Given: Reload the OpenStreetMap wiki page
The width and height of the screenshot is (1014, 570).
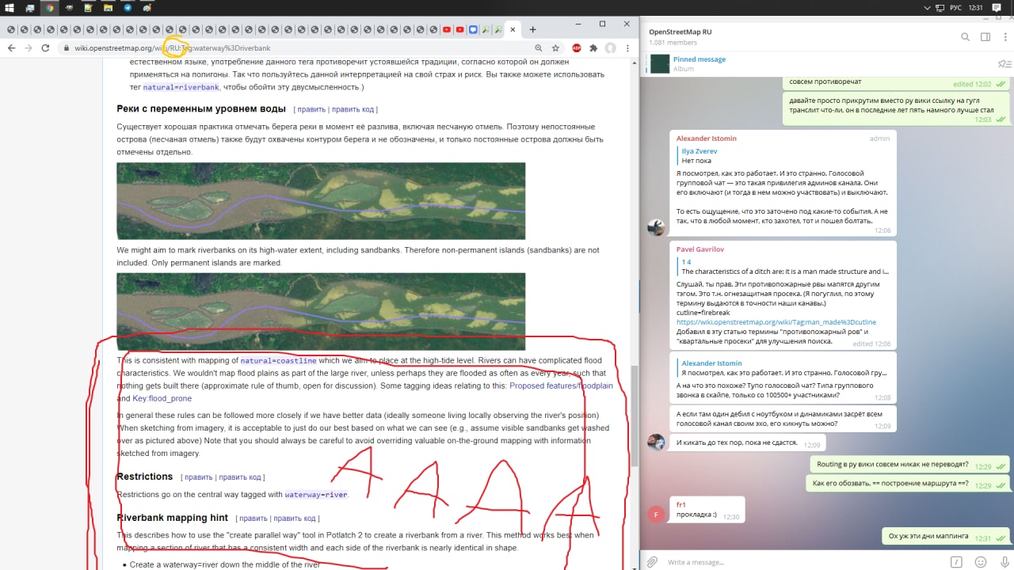Looking at the screenshot, I should (x=46, y=48).
